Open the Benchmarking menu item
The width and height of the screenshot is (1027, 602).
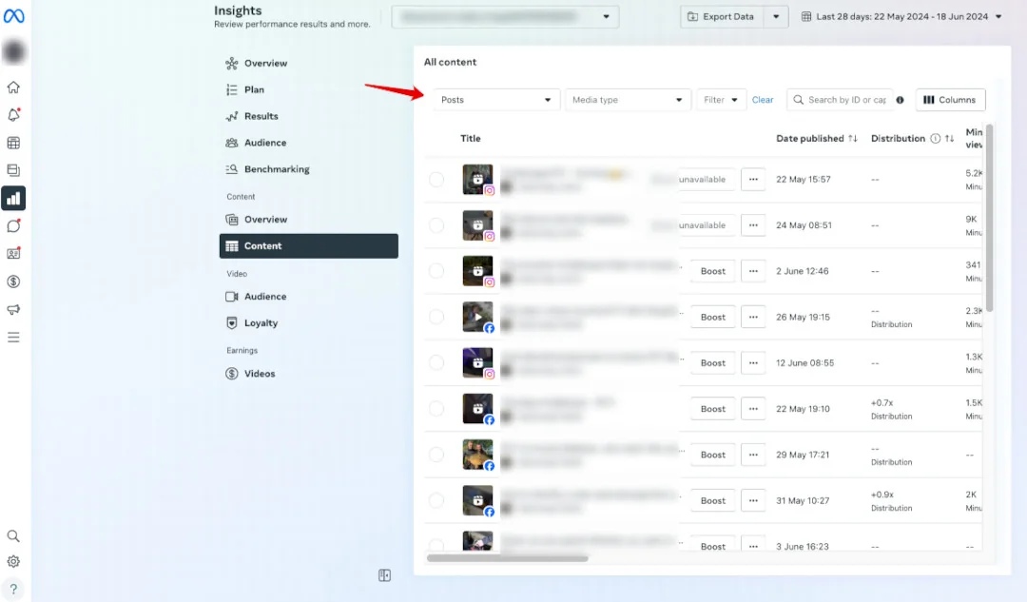click(308, 169)
